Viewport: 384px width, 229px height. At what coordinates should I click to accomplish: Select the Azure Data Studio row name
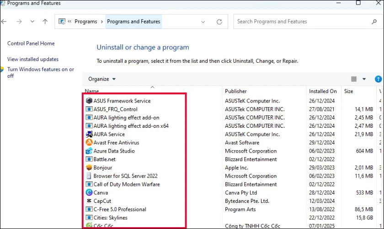[114, 151]
